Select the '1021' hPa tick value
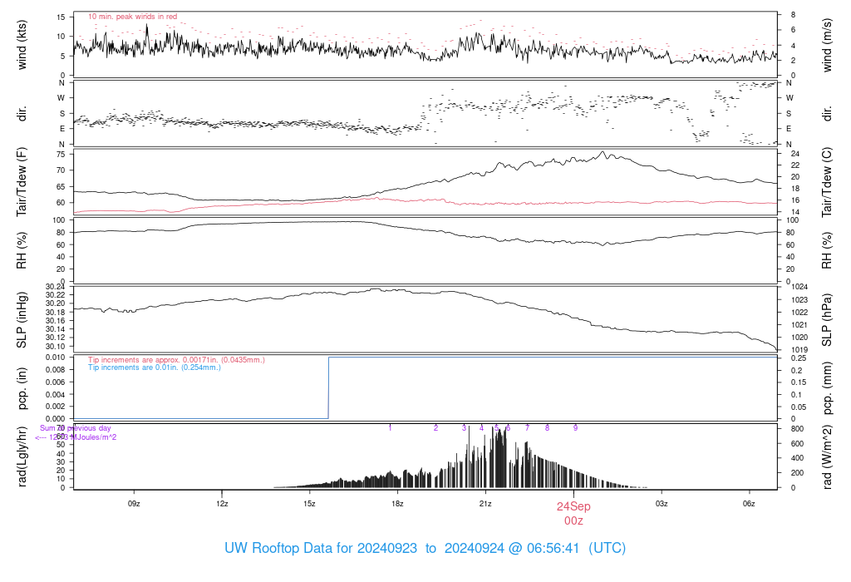Image resolution: width=851 pixels, height=582 pixels. point(799,325)
